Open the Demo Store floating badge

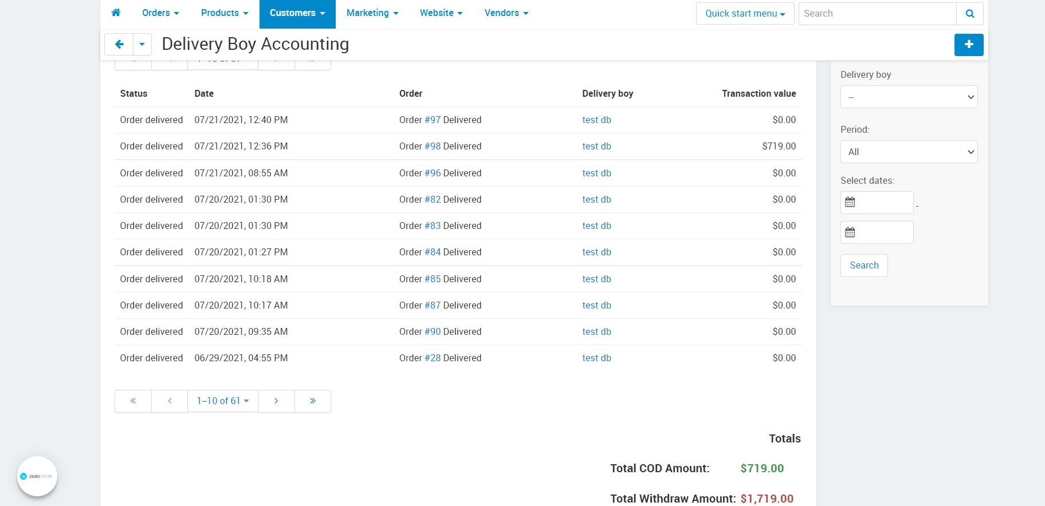coord(37,476)
